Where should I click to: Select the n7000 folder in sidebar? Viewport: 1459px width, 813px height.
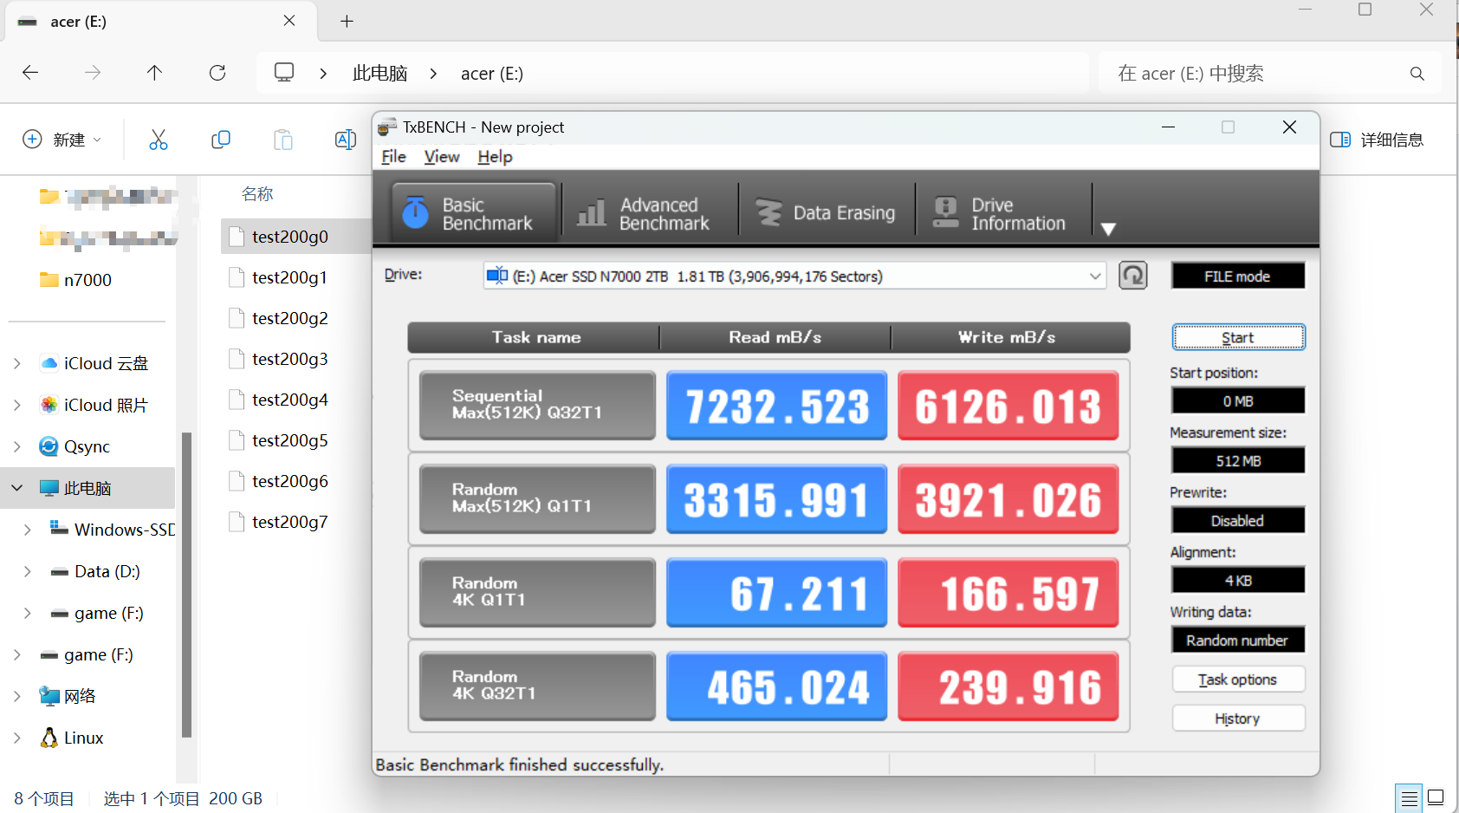(x=76, y=280)
